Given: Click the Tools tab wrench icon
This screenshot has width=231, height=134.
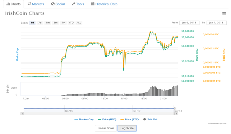Looking at the screenshot, I should tap(73, 4).
